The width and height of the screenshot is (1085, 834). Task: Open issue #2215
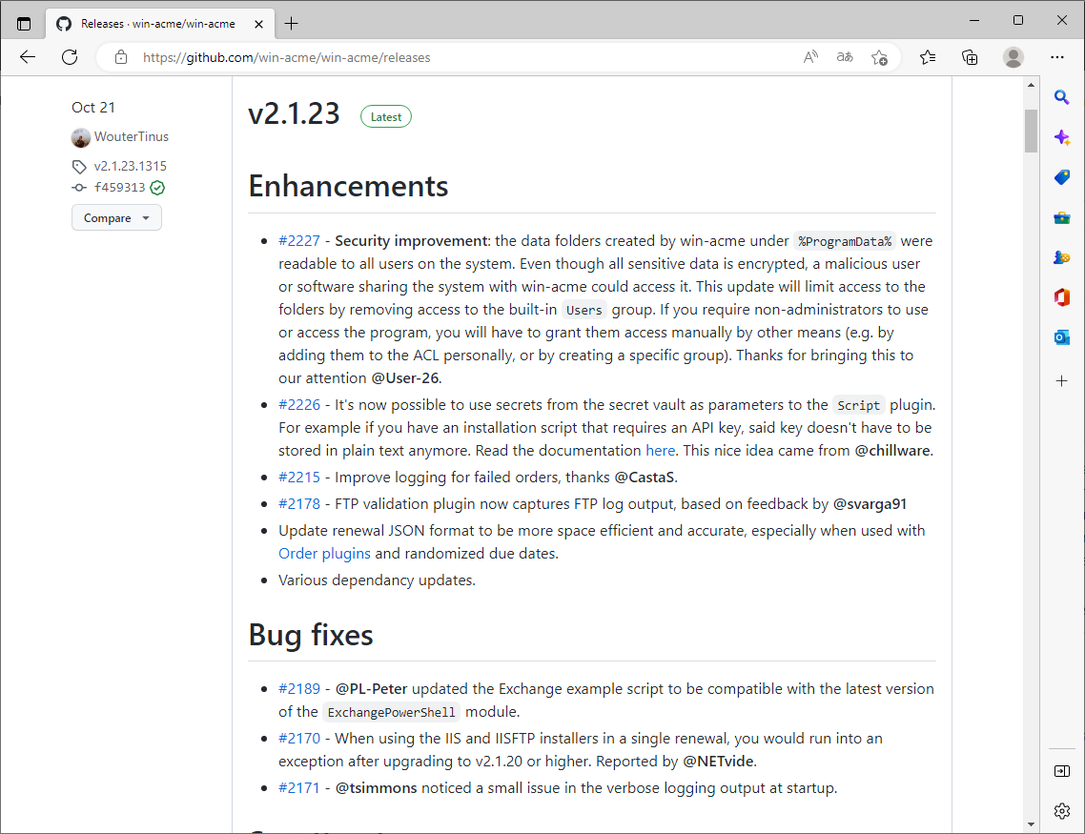coord(299,478)
